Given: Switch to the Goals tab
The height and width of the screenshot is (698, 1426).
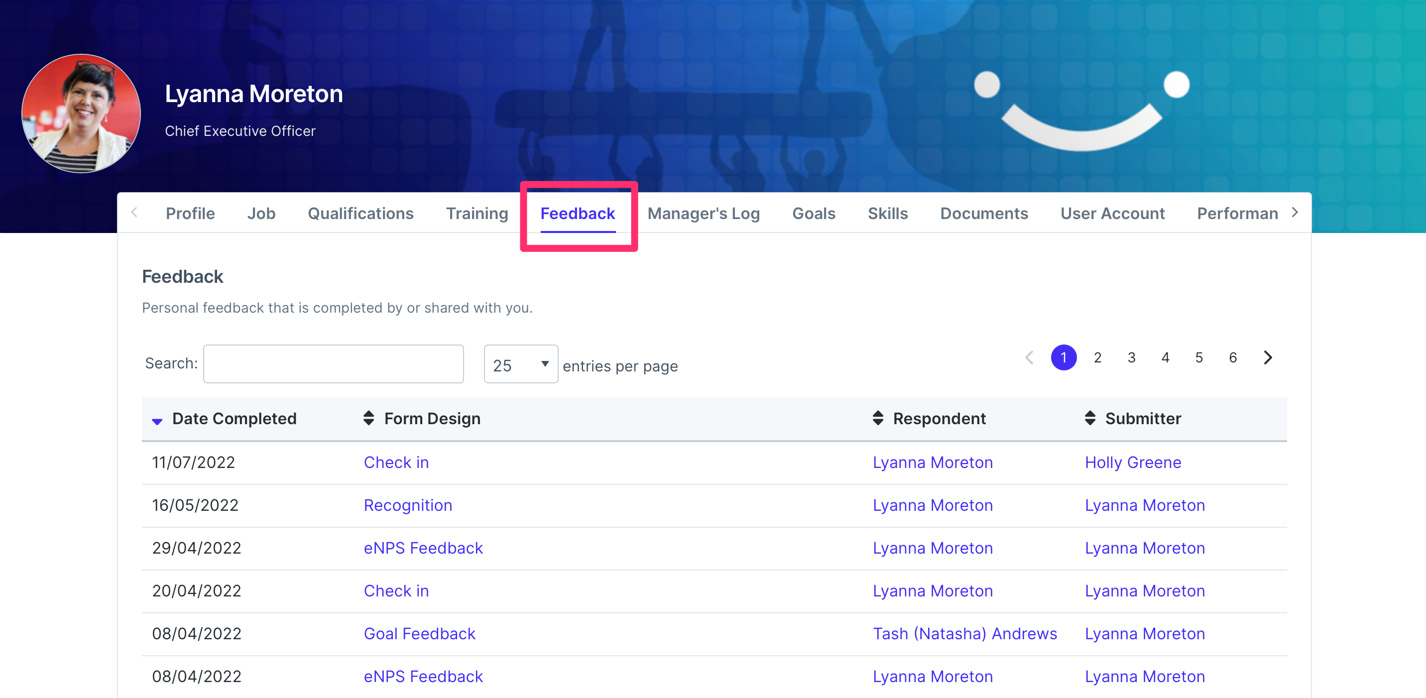Looking at the screenshot, I should 814,213.
